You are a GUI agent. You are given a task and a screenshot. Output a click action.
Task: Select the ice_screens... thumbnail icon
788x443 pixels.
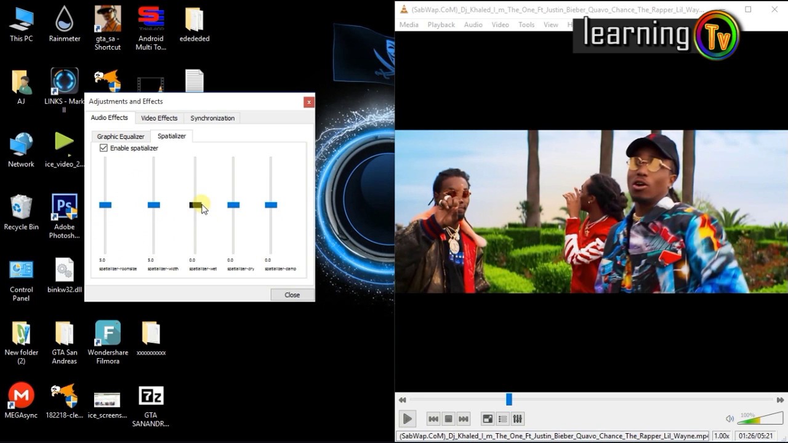[107, 404]
